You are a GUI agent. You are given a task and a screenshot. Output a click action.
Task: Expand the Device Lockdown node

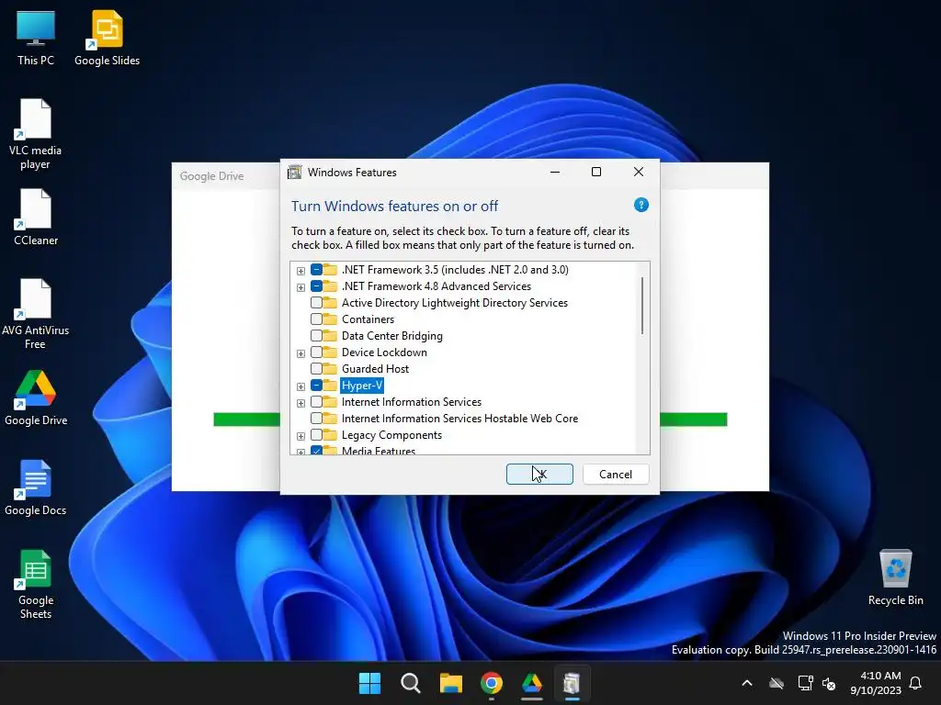(300, 353)
